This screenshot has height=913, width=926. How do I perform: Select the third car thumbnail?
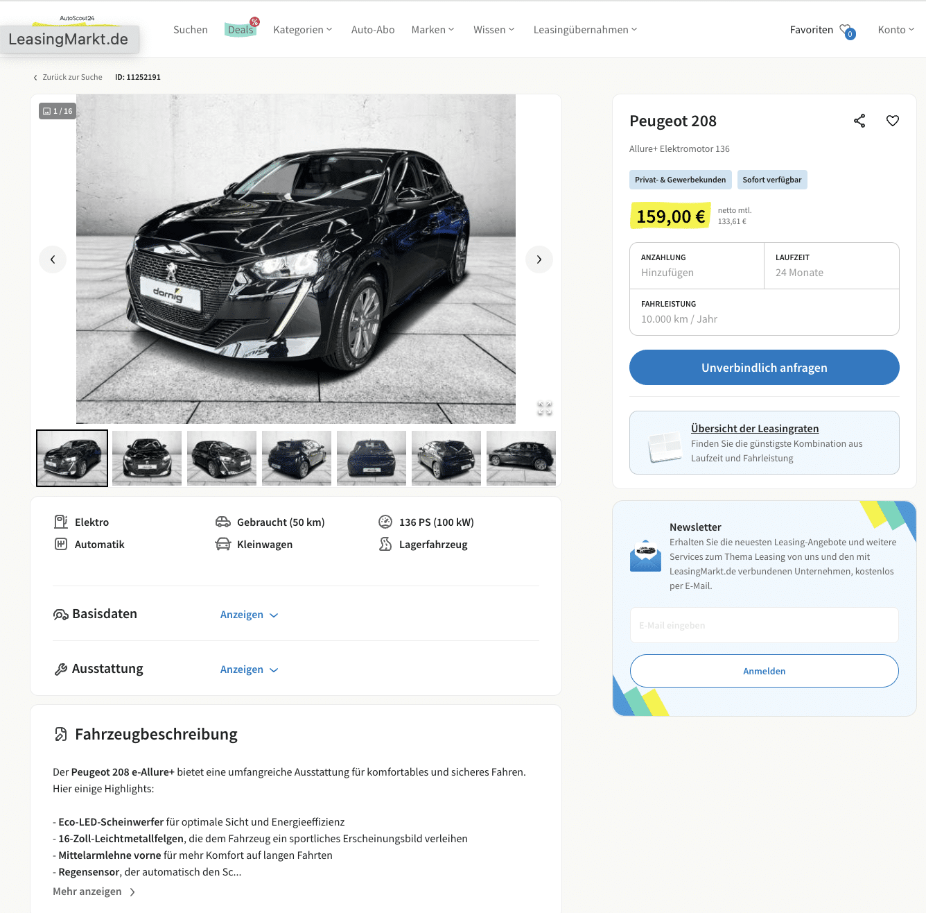coord(222,458)
